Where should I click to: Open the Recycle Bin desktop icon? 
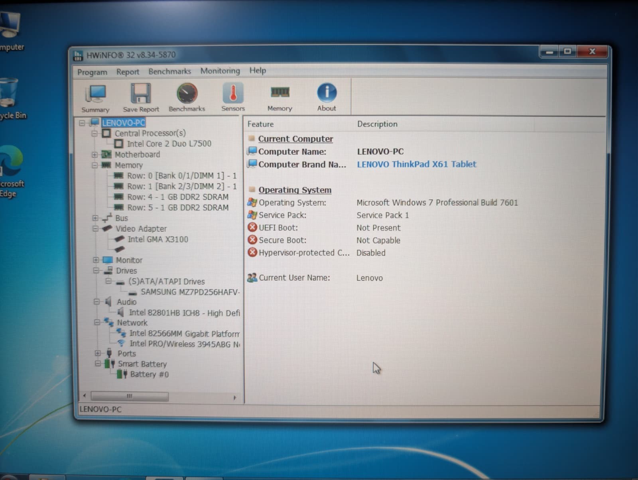tap(9, 92)
